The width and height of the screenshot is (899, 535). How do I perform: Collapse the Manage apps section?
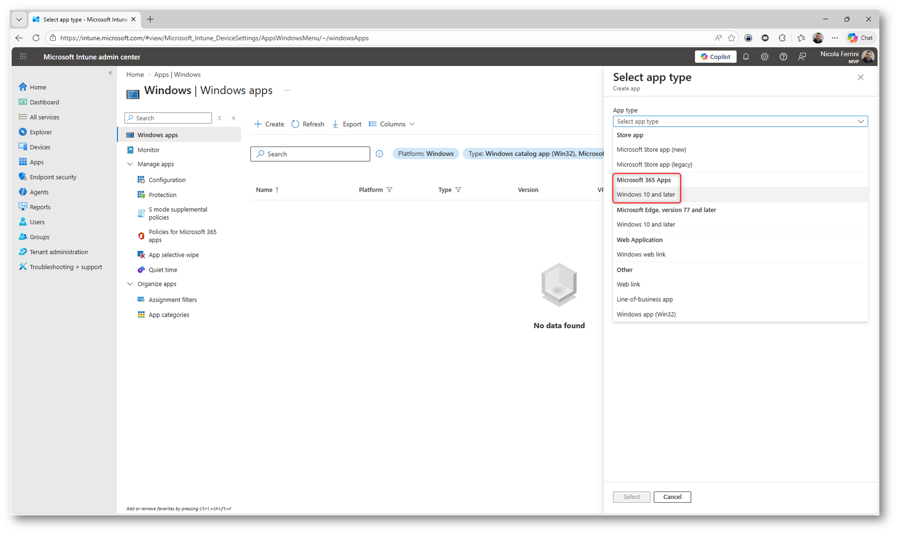click(130, 164)
